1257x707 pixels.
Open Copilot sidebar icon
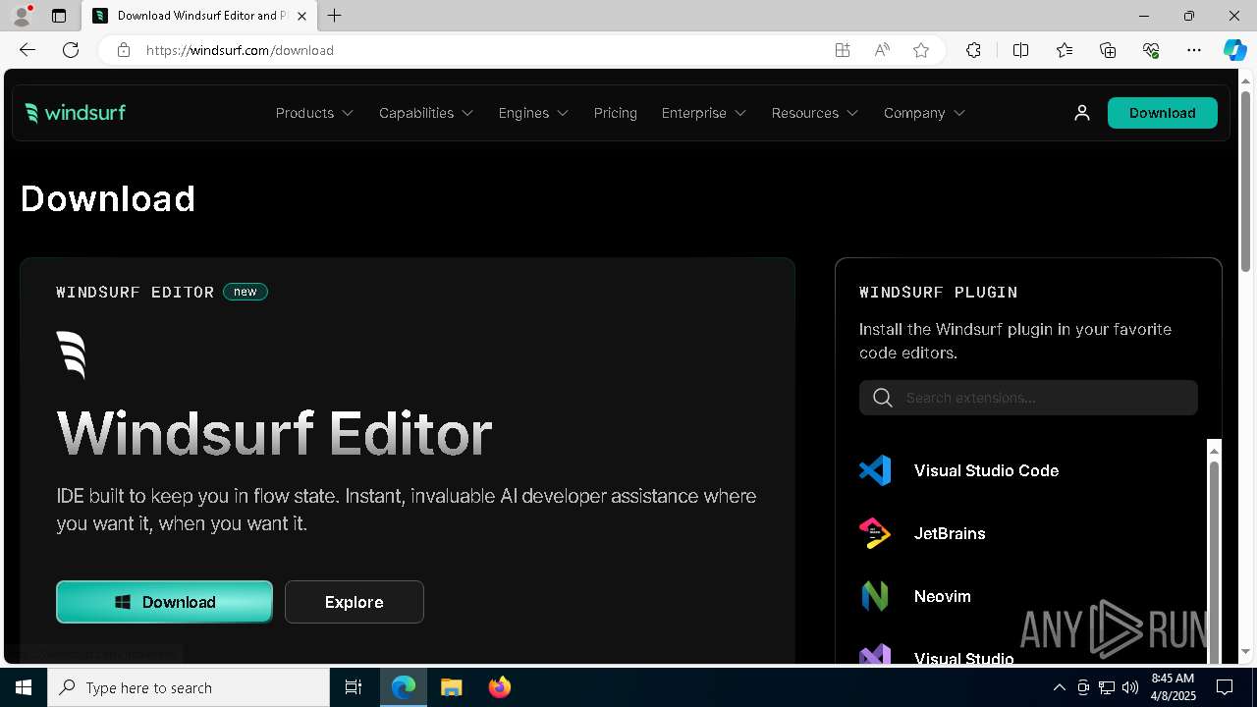1235,50
